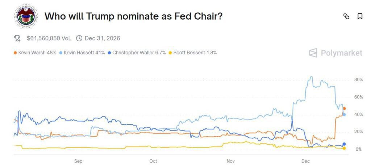Click the Nov label on time axis
This screenshot has height=167, width=371.
point(231,160)
